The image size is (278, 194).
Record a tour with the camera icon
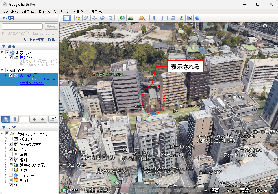111,18
